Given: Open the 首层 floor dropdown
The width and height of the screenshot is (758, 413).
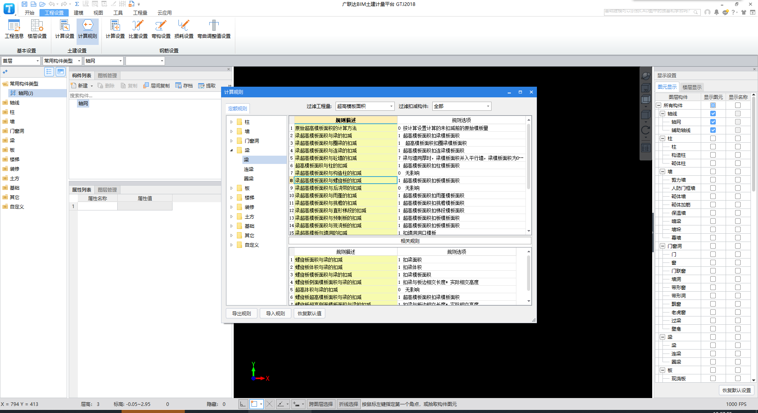Looking at the screenshot, I should point(21,61).
